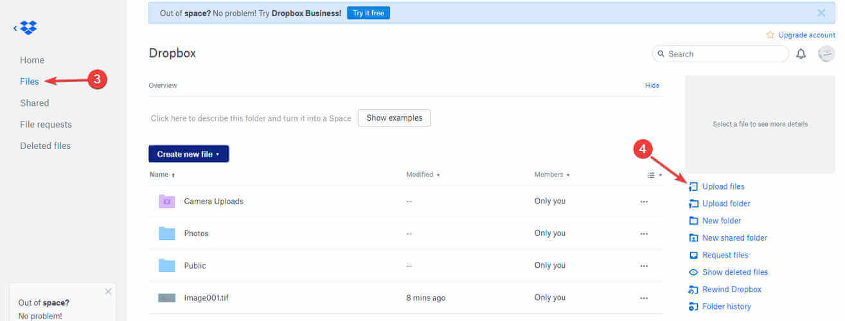Click the Rewind Dropbox icon
This screenshot has height=321, width=845.
pos(693,290)
